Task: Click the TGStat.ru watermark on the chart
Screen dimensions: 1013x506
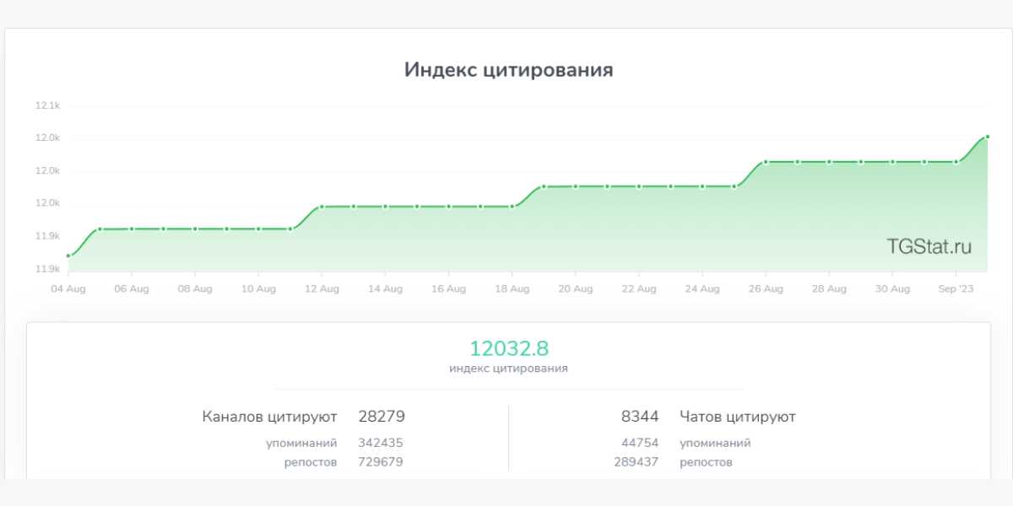Action: pos(929,246)
